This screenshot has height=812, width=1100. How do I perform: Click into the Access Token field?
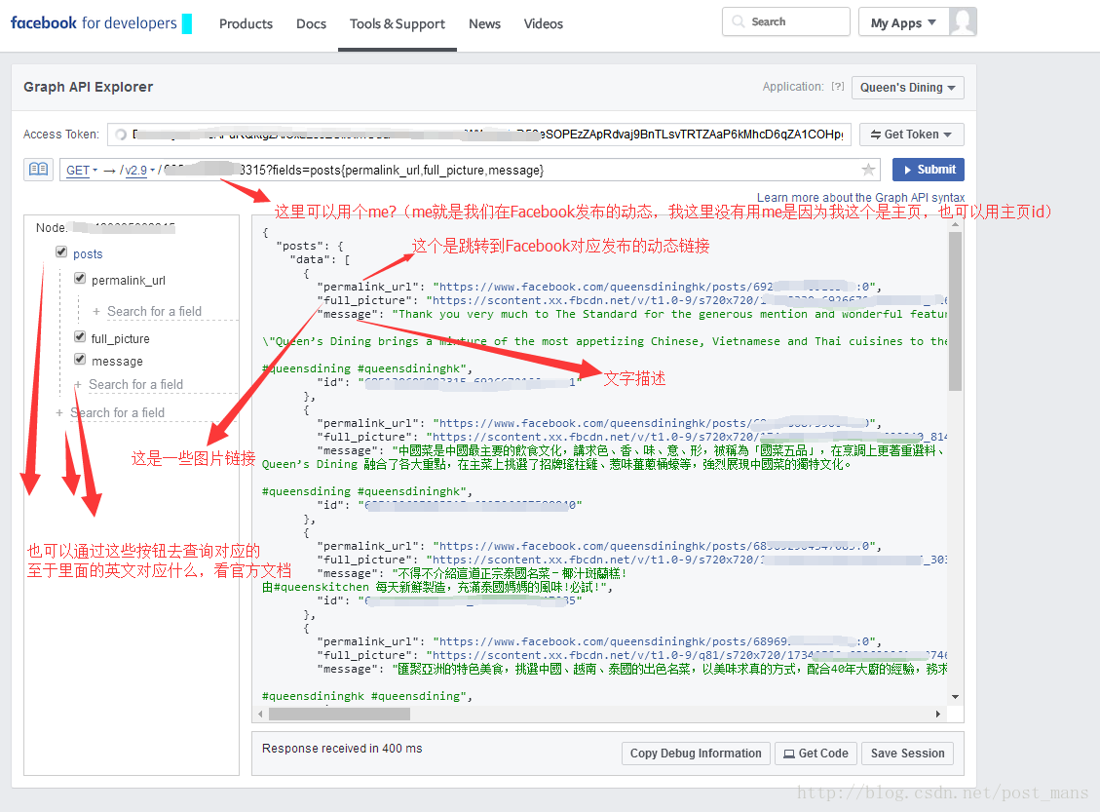[x=479, y=135]
